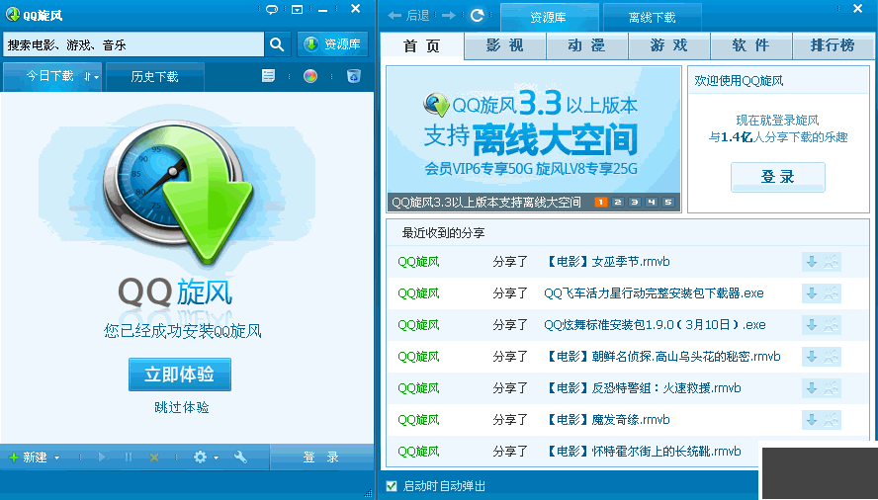878x500 pixels.
Task: Click 登录 in the left window bottom bar
Action: (321, 458)
